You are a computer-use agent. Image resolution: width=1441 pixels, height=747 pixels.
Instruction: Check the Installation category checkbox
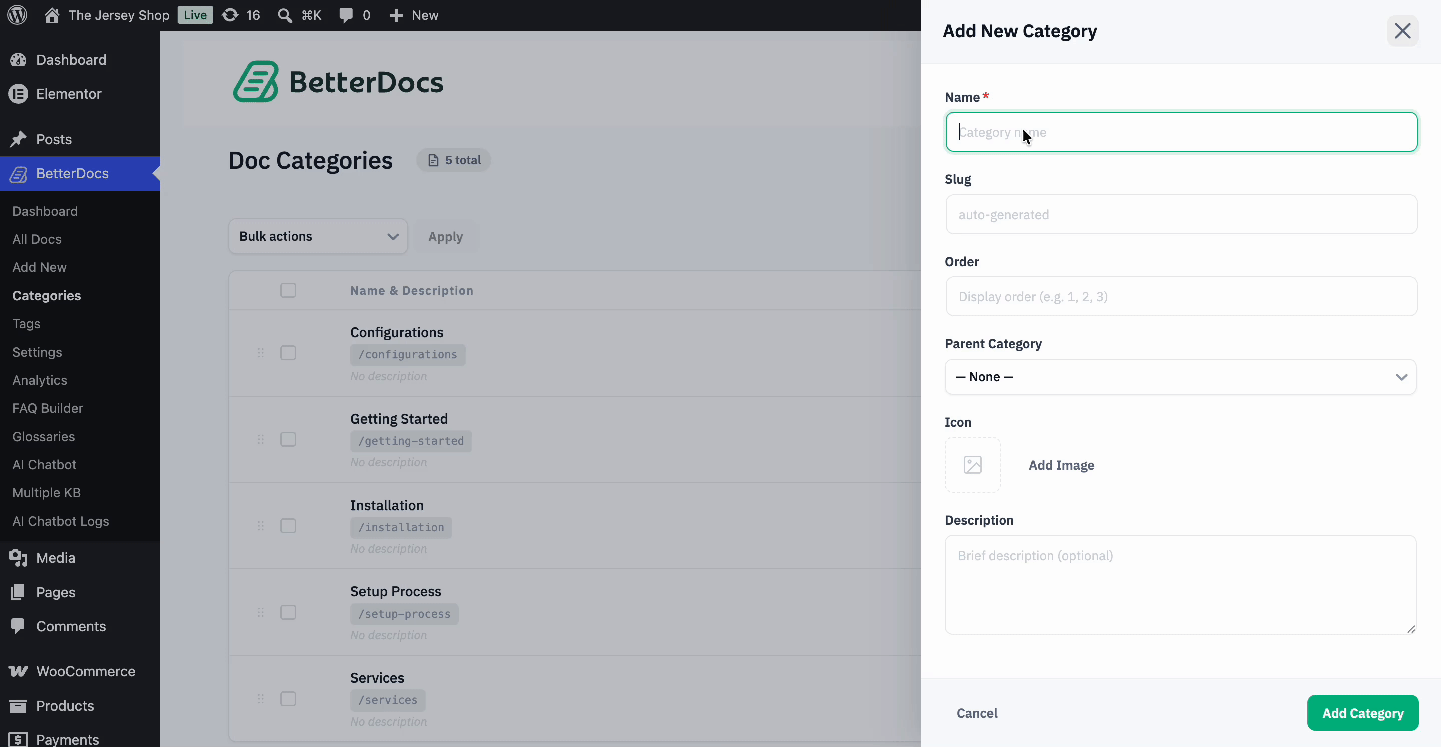(288, 526)
